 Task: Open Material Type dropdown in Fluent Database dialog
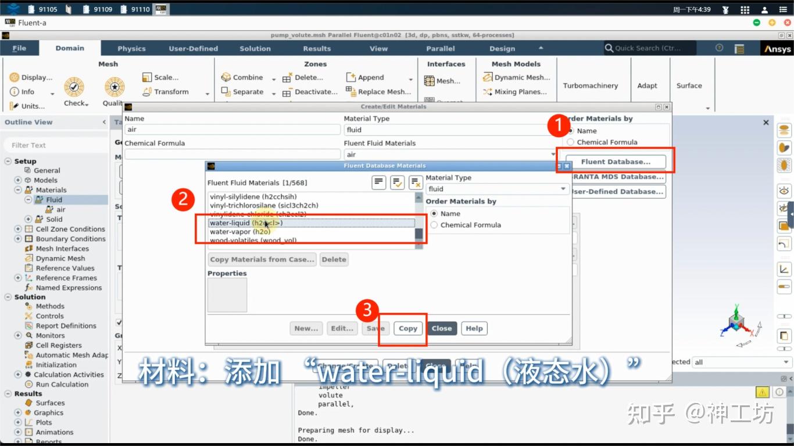[498, 189]
